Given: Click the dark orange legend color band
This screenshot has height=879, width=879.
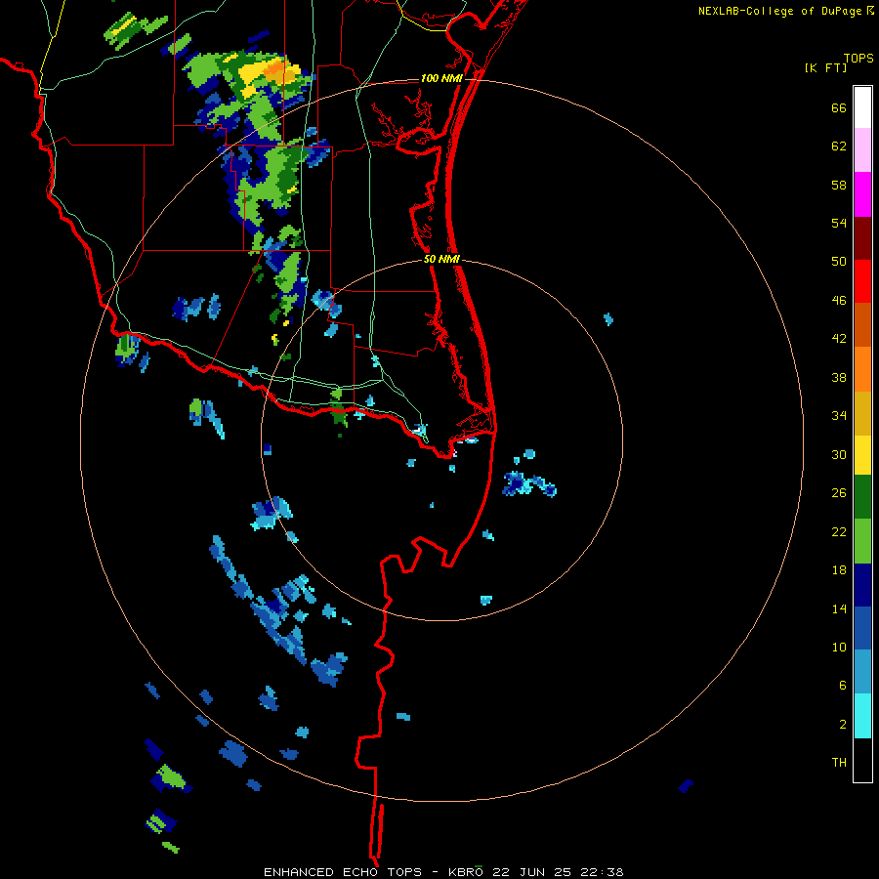Looking at the screenshot, I should pos(862,324).
